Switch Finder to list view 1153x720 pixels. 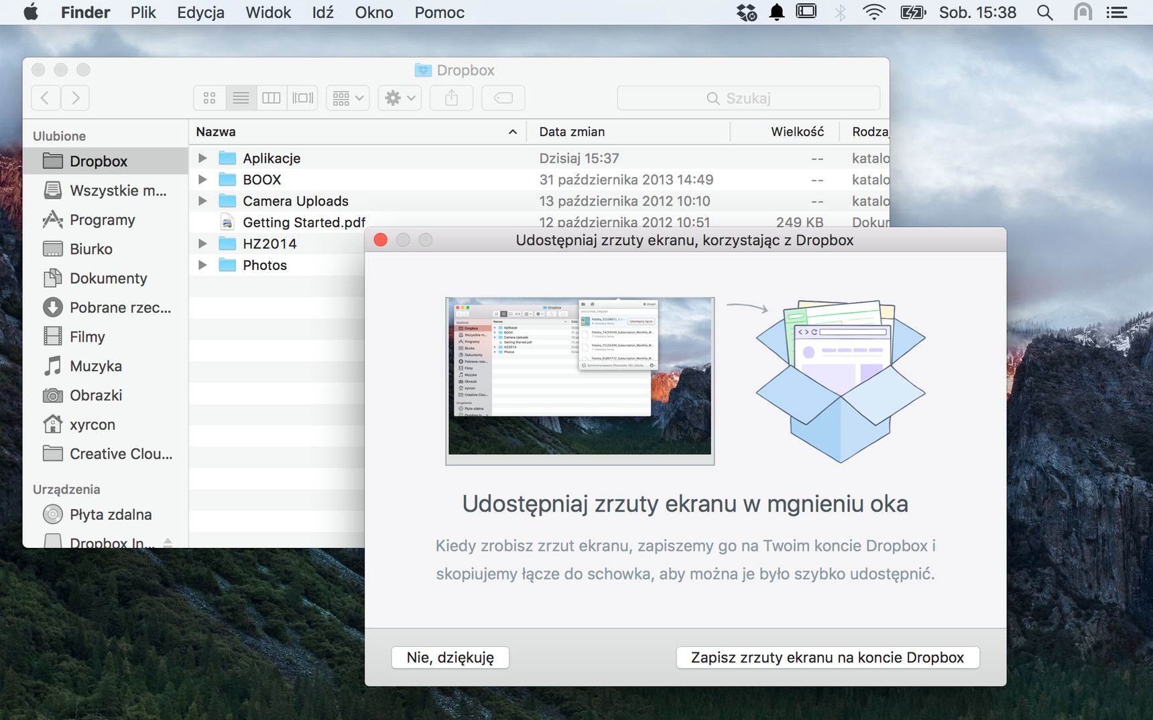click(x=241, y=98)
